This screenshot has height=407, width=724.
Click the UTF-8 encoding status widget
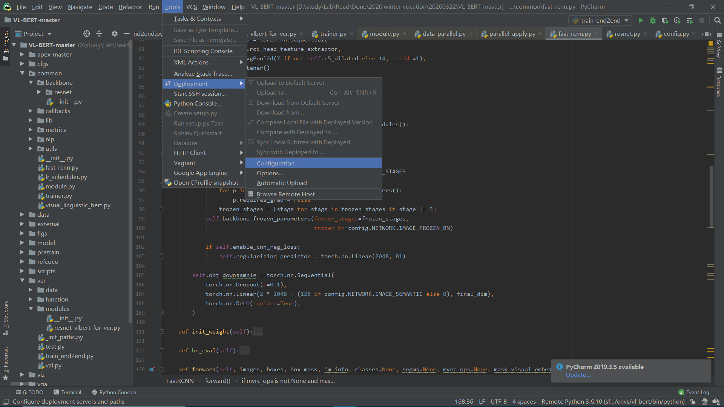pyautogui.click(x=499, y=402)
